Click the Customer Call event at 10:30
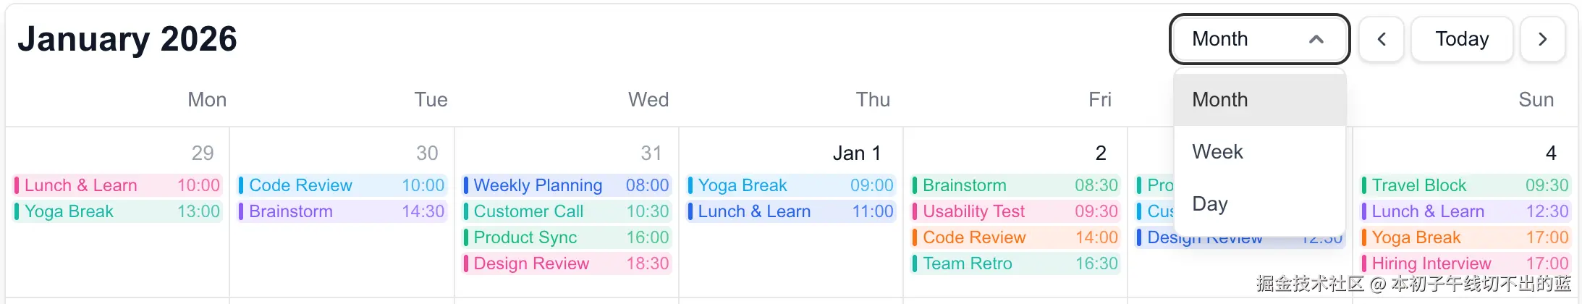Screen dimensions: 1582x304 (567, 211)
